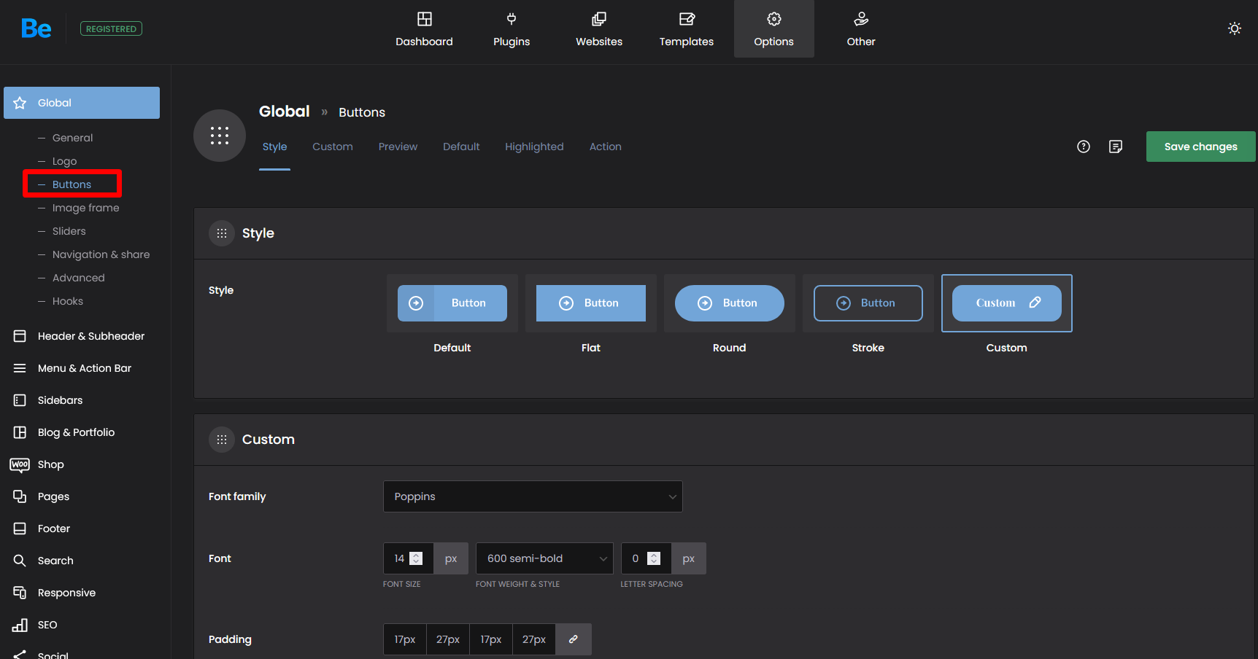Viewport: 1258px width, 659px height.
Task: Switch to the Default tab
Action: pyautogui.click(x=461, y=147)
